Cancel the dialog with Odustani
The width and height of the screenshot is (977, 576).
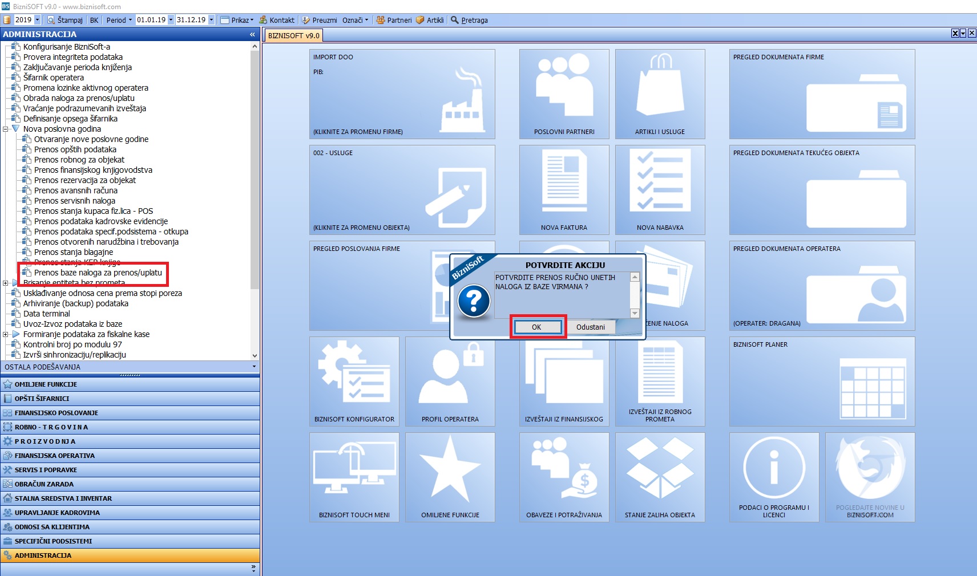tap(590, 327)
